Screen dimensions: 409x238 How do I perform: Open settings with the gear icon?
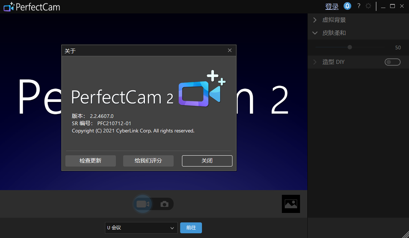pos(368,6)
